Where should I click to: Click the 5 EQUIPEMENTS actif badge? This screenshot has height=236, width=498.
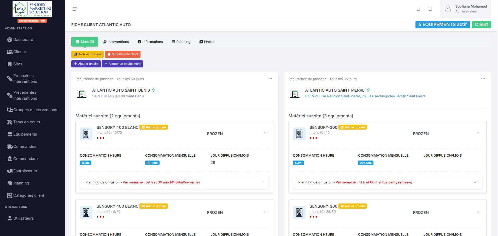coord(443,24)
